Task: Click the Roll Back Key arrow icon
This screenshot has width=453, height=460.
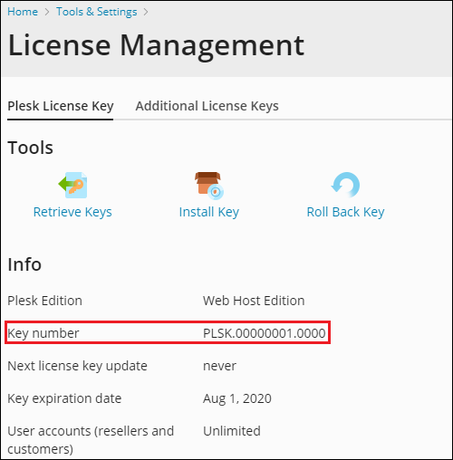Action: (345, 185)
